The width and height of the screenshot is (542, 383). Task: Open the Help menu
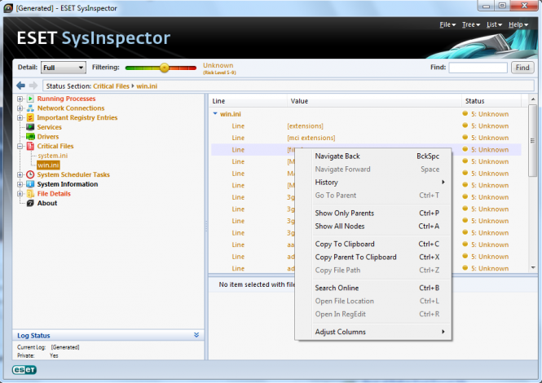[518, 24]
